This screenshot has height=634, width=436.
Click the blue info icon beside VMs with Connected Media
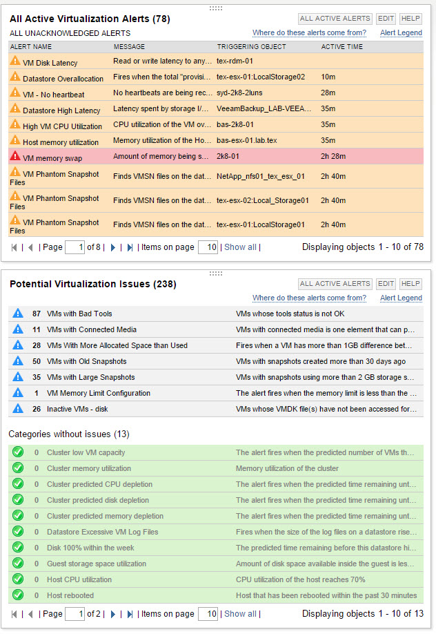point(18,329)
